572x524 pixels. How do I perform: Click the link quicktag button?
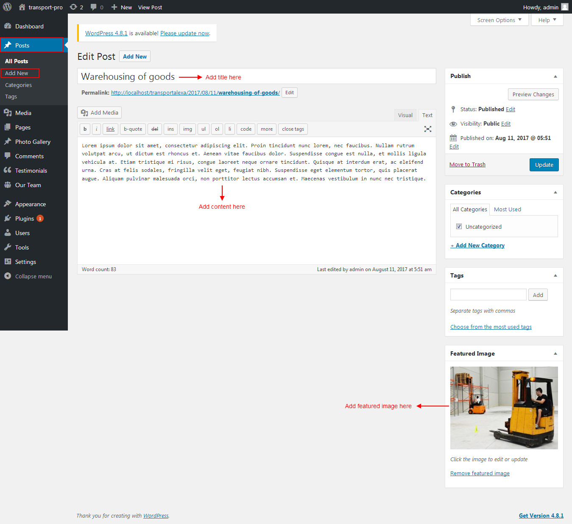coord(110,129)
